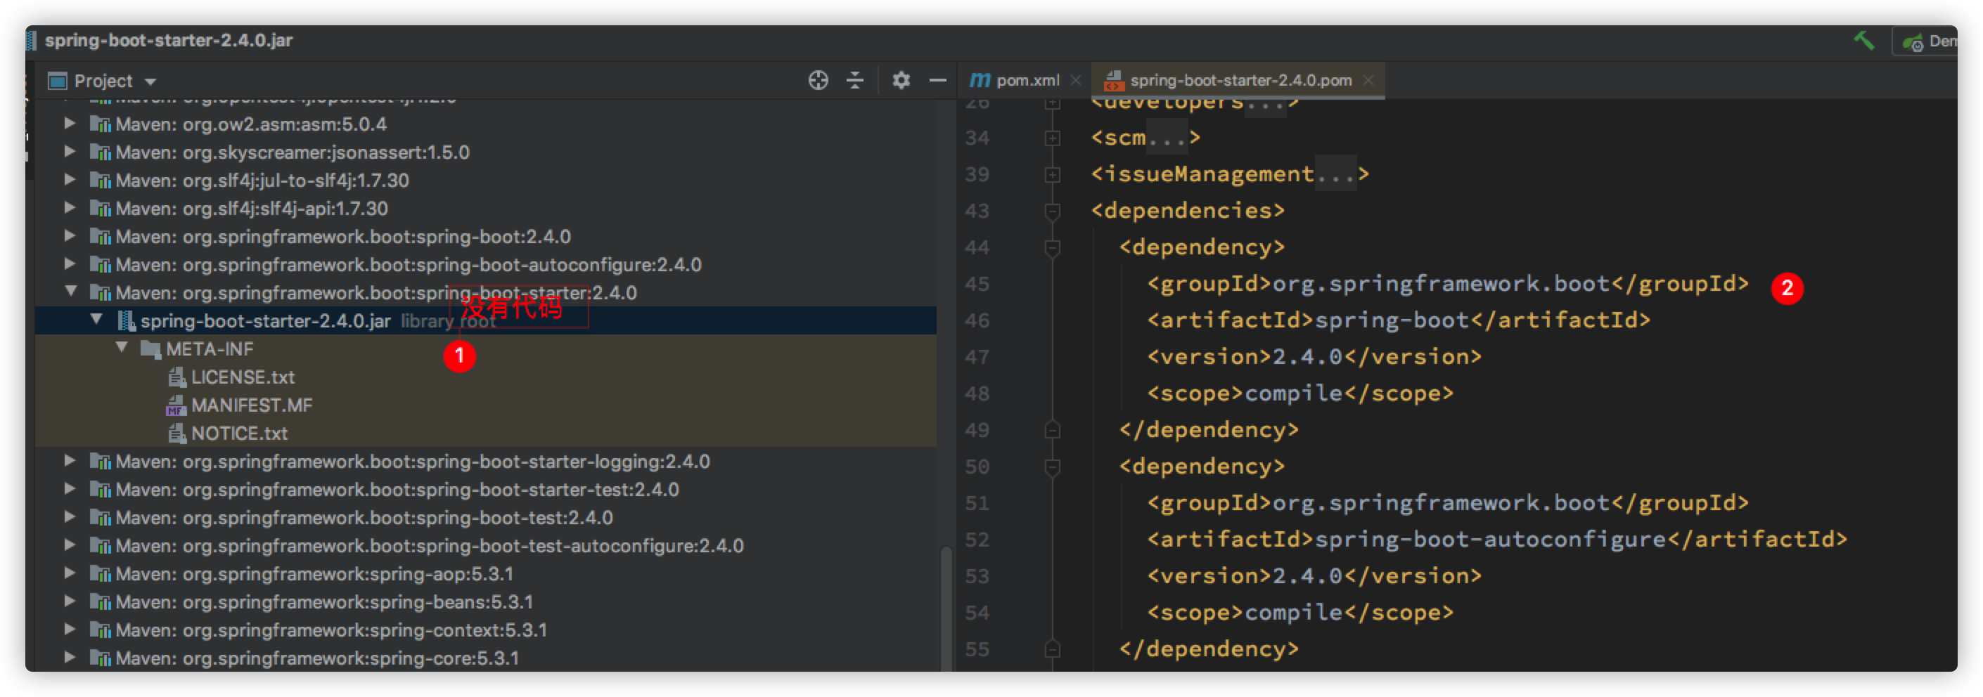The image size is (1983, 697).
Task: Collapse the META-INF folder
Action: pyautogui.click(x=122, y=348)
